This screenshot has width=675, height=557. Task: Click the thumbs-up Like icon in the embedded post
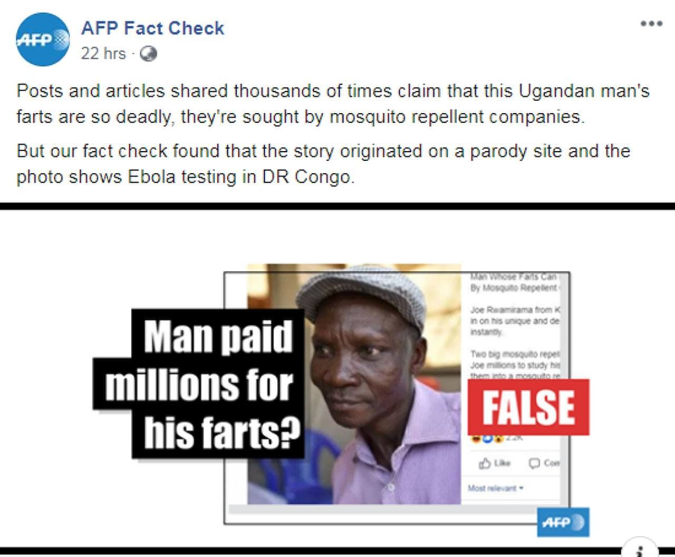tap(485, 463)
